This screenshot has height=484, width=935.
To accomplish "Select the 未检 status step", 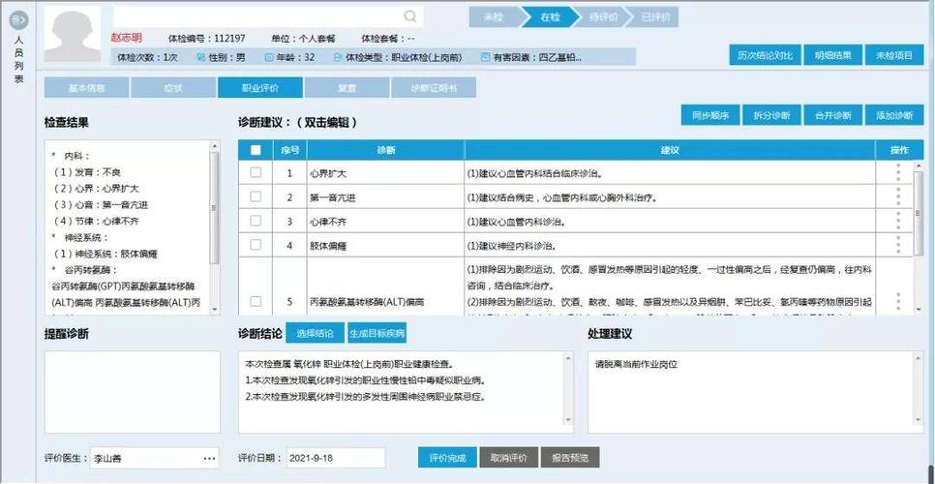I will coord(494,17).
